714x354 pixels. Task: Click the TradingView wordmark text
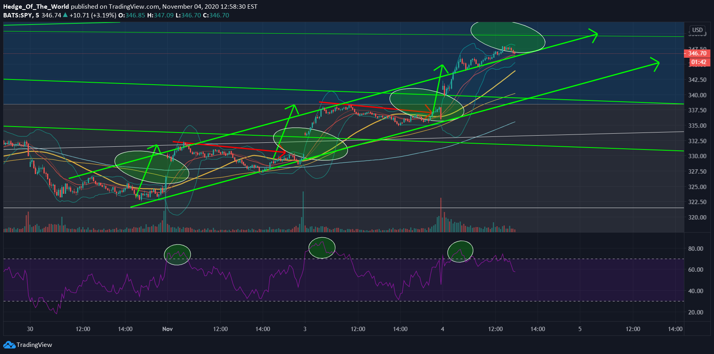[34, 345]
